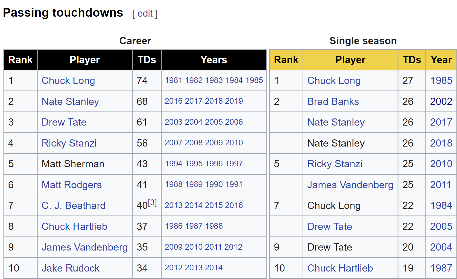Open Chuck Long in the Career table

pos(68,80)
